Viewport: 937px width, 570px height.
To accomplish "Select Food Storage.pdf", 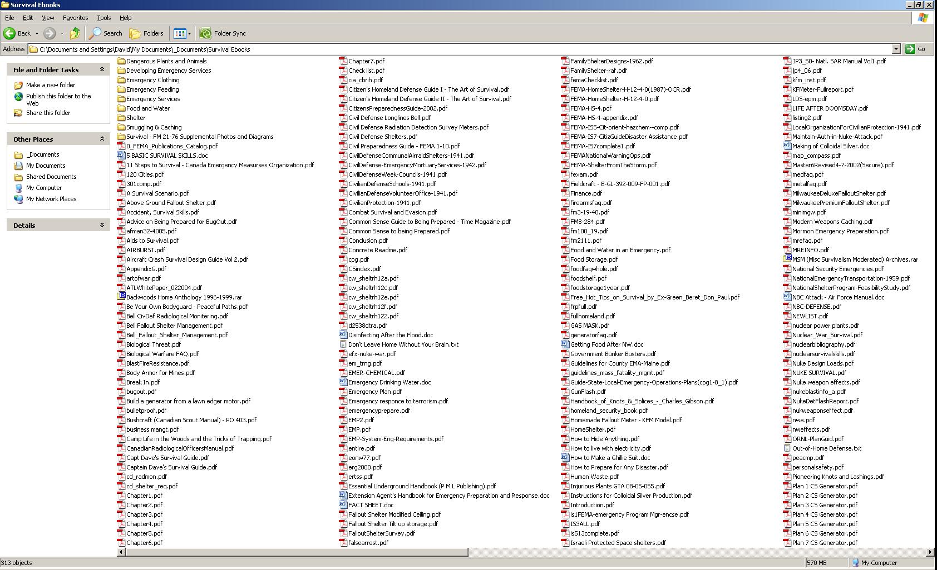I will (x=594, y=259).
